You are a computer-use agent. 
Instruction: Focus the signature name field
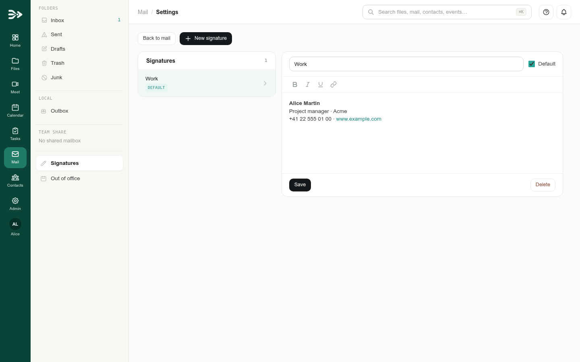click(406, 64)
